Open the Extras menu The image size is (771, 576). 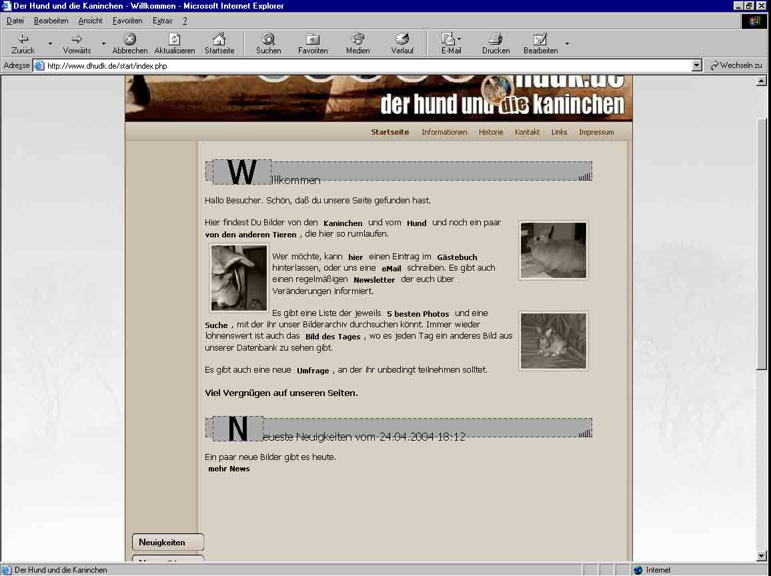(162, 21)
